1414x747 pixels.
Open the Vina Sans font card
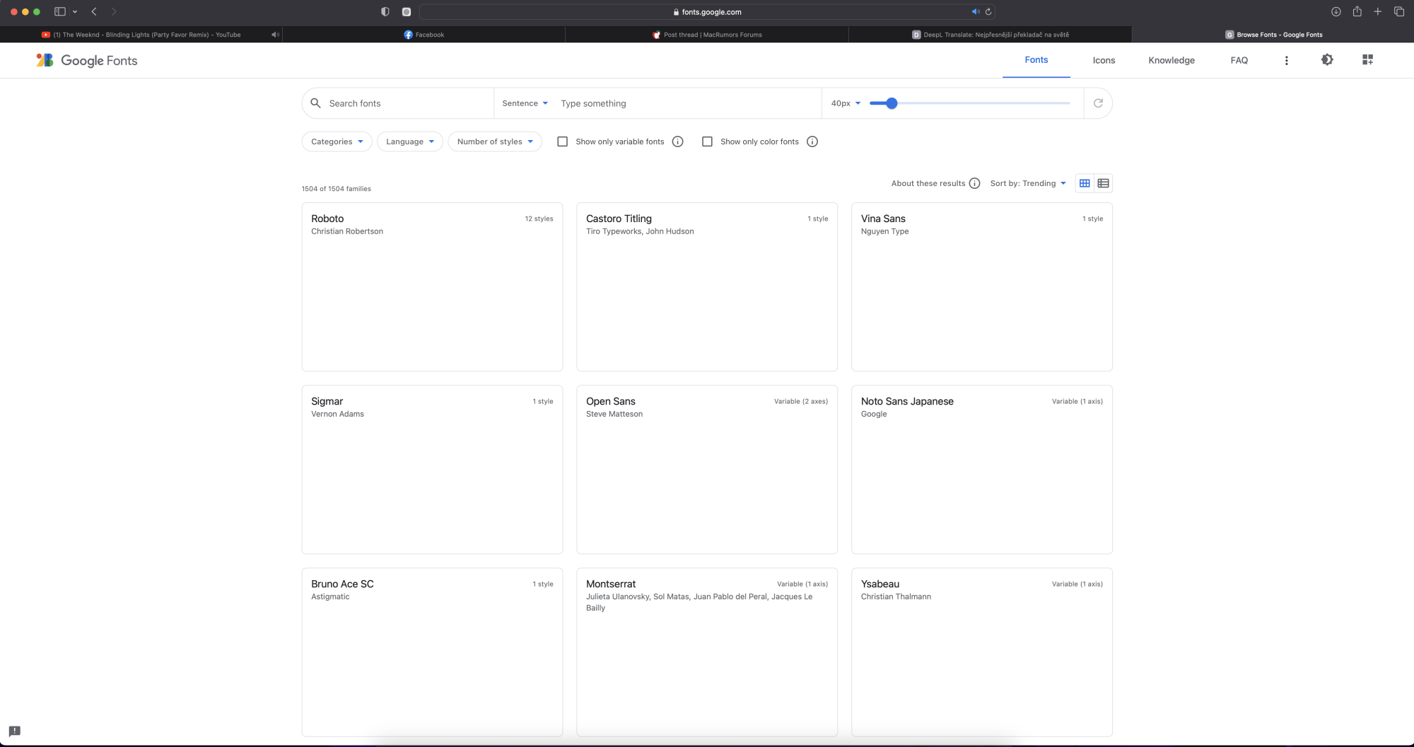[982, 287]
